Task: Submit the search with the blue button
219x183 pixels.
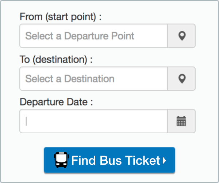Action: [109, 160]
